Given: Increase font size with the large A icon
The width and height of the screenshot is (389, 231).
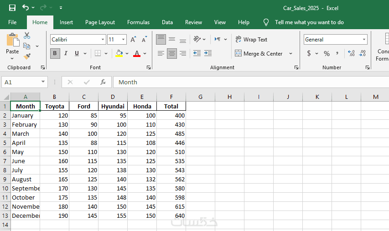Looking at the screenshot, I should (x=133, y=40).
